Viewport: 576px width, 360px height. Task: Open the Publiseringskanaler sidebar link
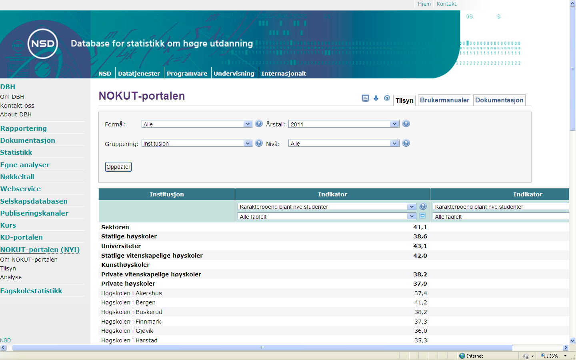pyautogui.click(x=34, y=213)
